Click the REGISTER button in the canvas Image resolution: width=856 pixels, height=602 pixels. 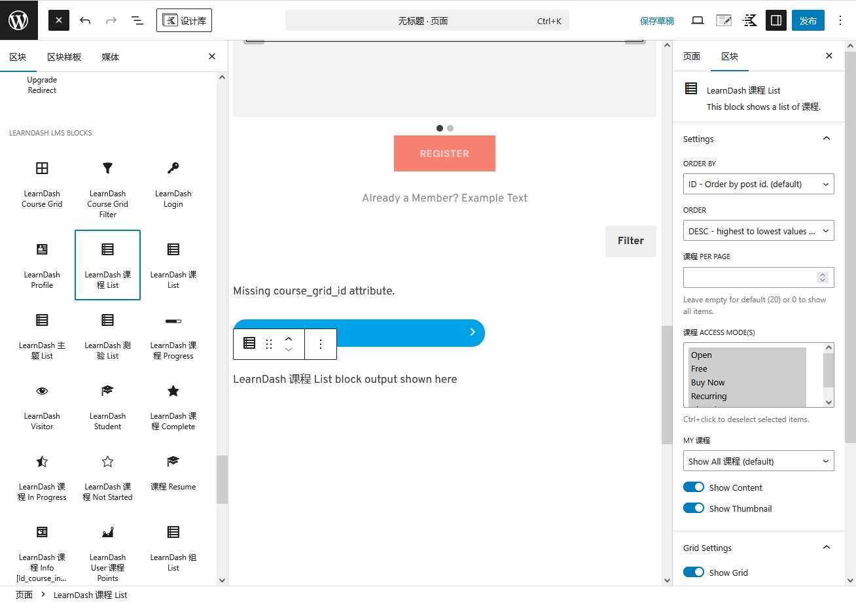pyautogui.click(x=444, y=154)
